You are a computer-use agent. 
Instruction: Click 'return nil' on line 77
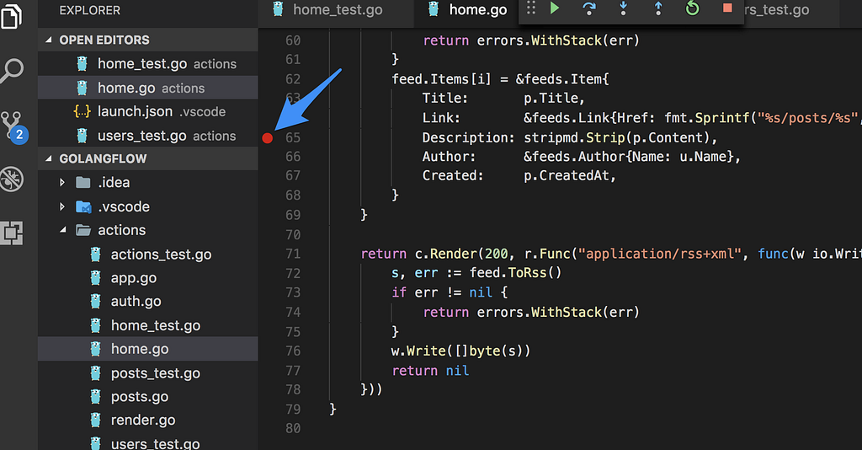pos(430,371)
